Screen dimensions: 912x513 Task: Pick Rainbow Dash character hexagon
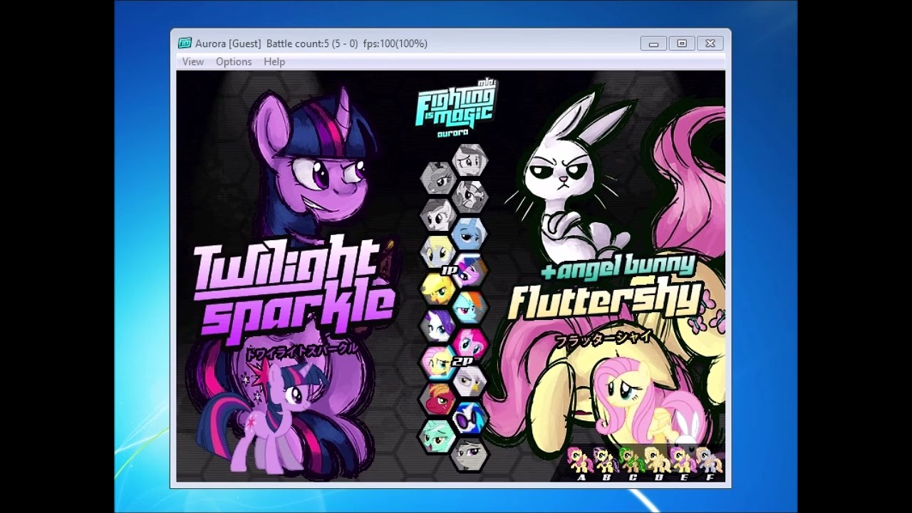[x=470, y=307]
